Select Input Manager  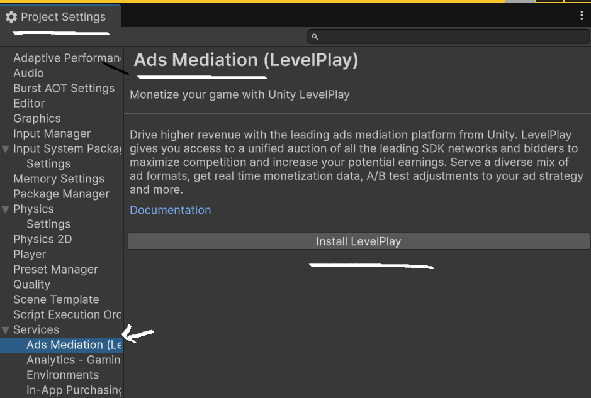tap(52, 133)
